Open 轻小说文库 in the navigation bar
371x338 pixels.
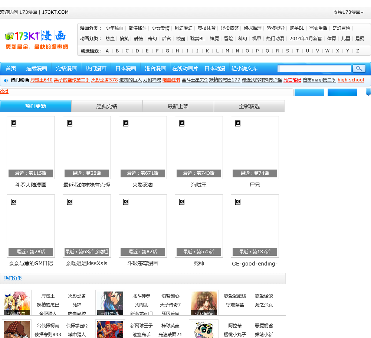244,68
